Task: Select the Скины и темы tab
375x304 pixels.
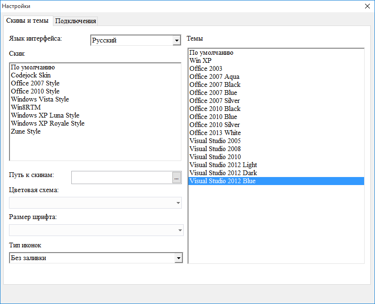Action: pyautogui.click(x=27, y=20)
